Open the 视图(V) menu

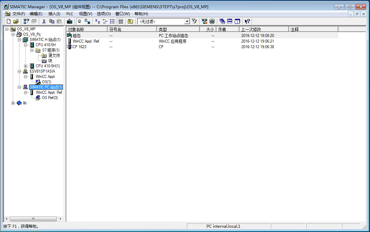(x=85, y=14)
